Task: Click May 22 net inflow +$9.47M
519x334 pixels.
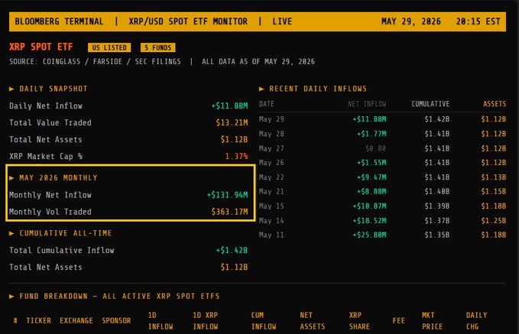Action: pos(371,177)
